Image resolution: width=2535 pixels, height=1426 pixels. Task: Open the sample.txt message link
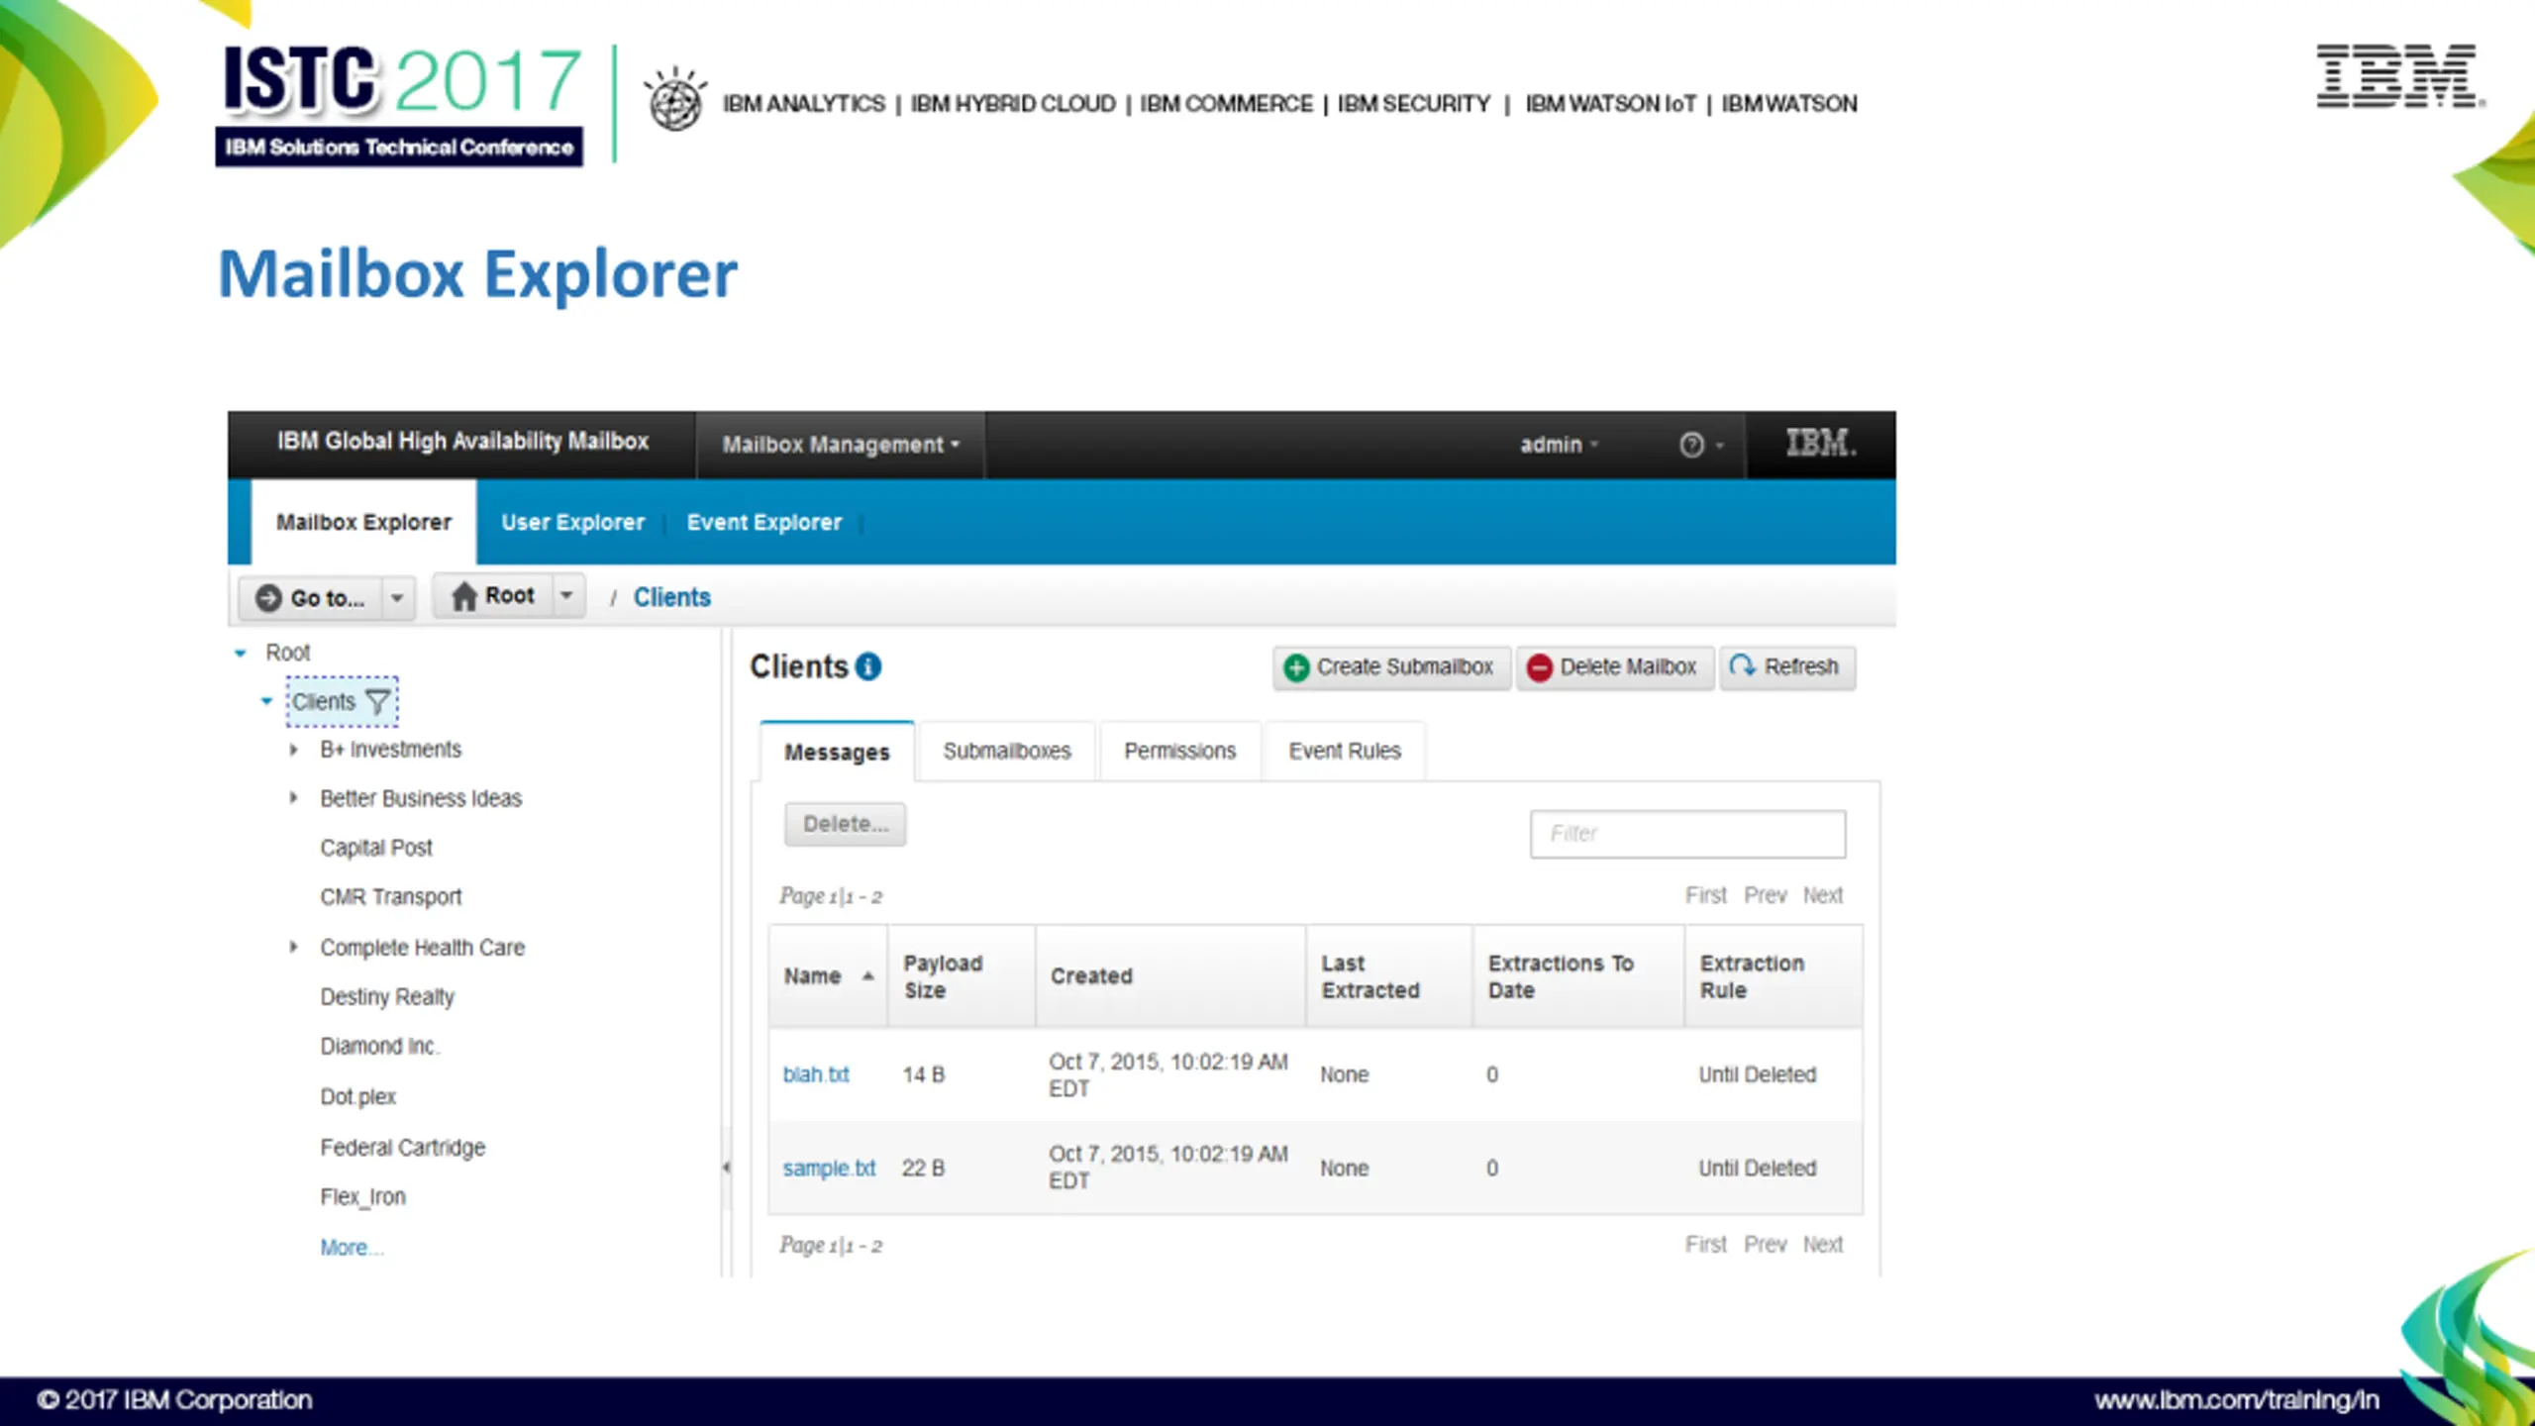(x=829, y=1169)
